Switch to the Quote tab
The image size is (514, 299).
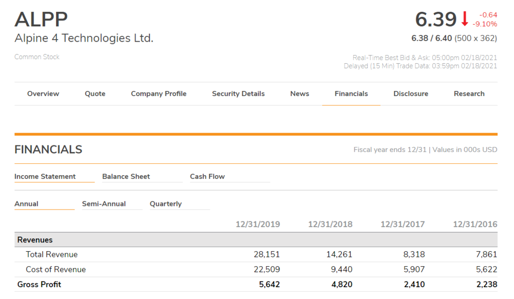coord(95,94)
